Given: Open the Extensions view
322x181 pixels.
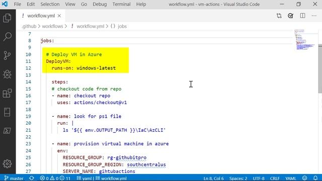Looking at the screenshot, I should pos(7,93).
